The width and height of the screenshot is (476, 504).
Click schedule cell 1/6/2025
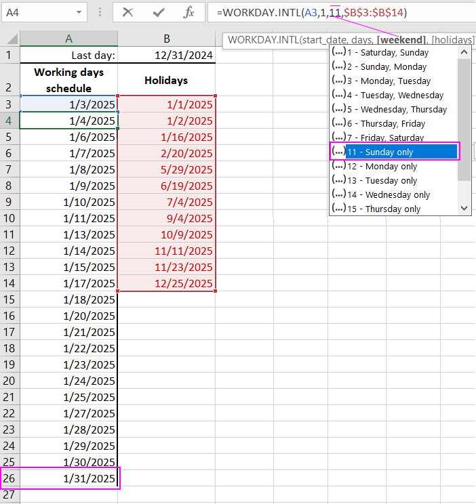coord(69,138)
